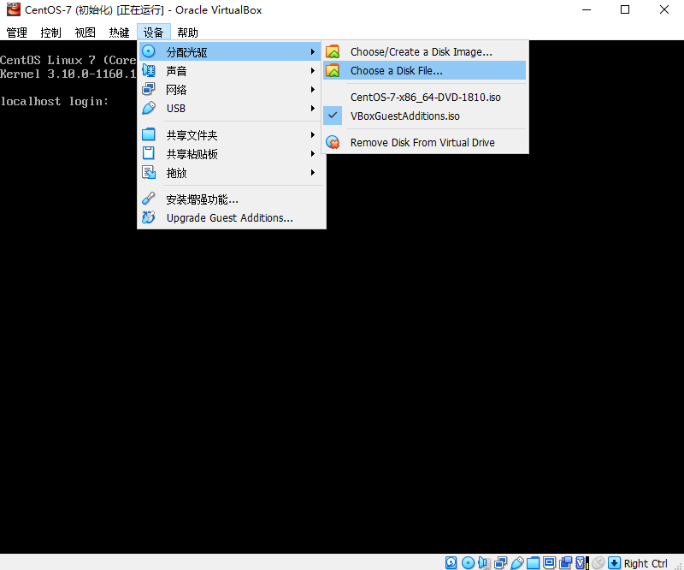
Task: Choose Upgrade Guest Additions... entry
Action: coord(232,217)
